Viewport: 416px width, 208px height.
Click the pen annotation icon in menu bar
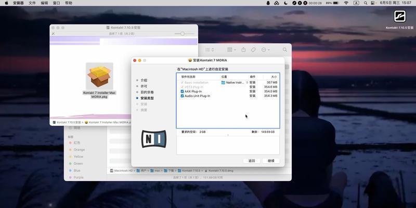[294, 3]
